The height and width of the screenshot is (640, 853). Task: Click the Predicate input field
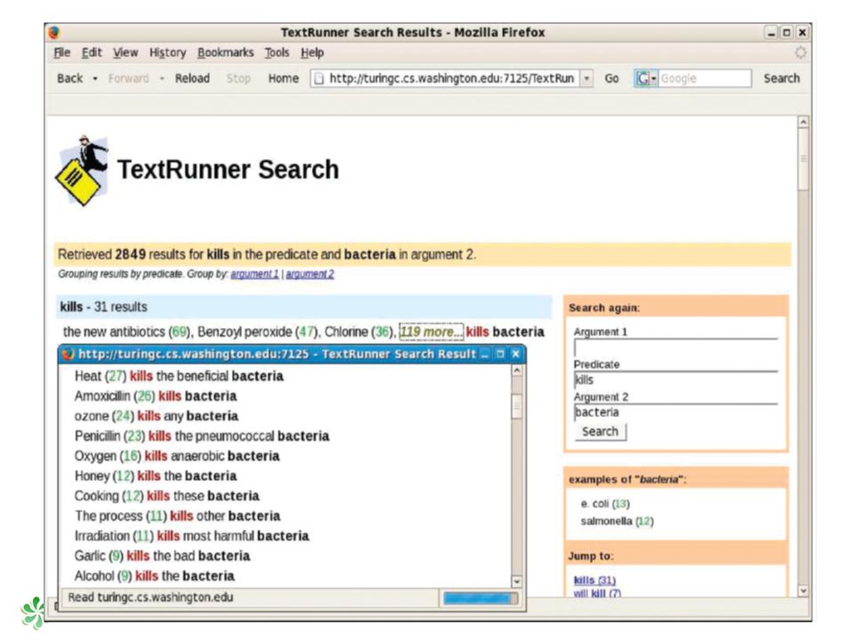[x=675, y=380]
